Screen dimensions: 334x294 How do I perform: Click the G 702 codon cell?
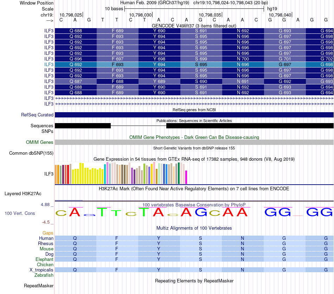click(x=320, y=59)
